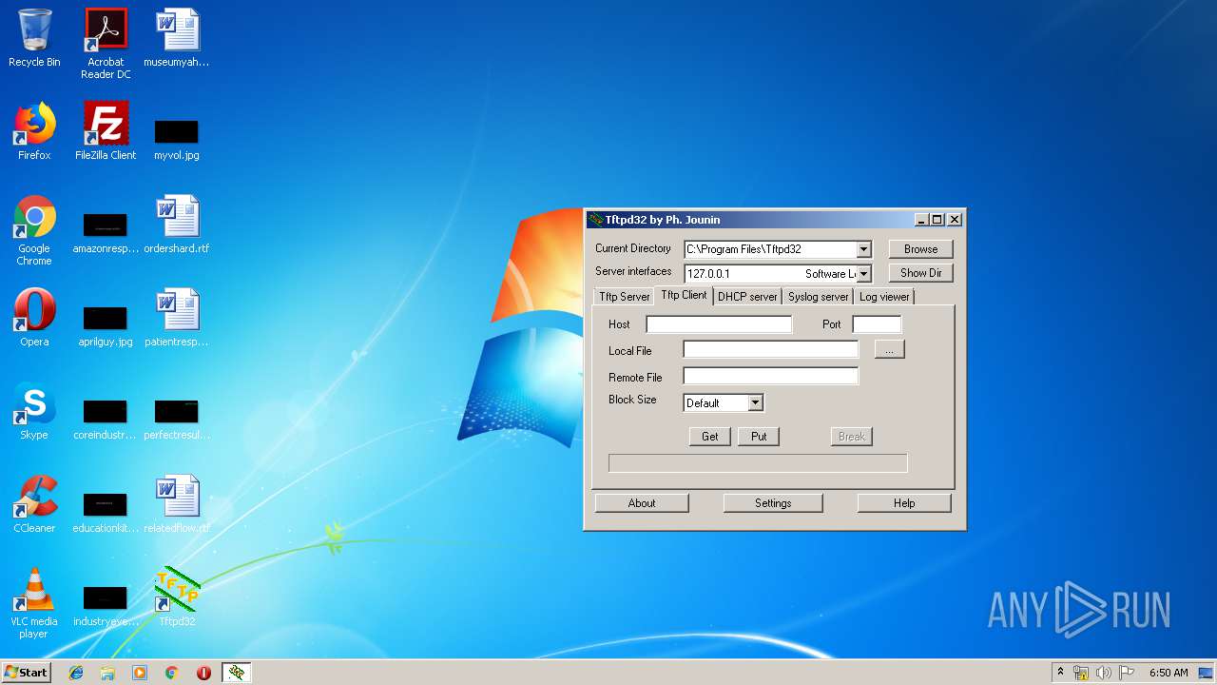Focus the Host input field
The image size is (1217, 685).
[x=719, y=324]
